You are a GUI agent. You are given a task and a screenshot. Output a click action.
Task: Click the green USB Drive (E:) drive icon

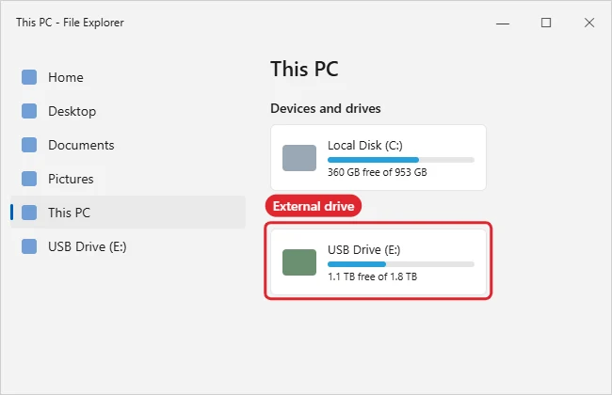coord(299,262)
